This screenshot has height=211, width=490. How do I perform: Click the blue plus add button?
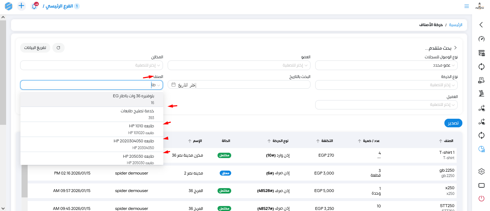click(22, 6)
